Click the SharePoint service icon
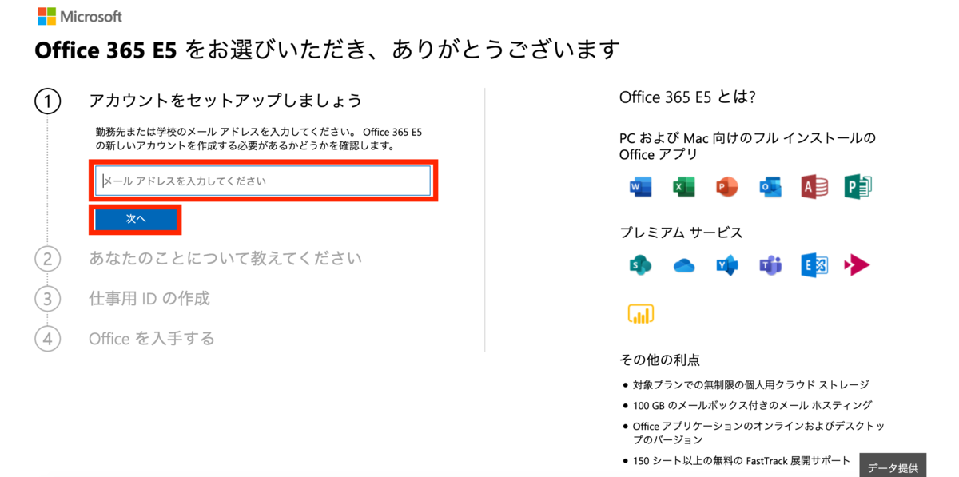959x477 pixels. click(x=640, y=265)
